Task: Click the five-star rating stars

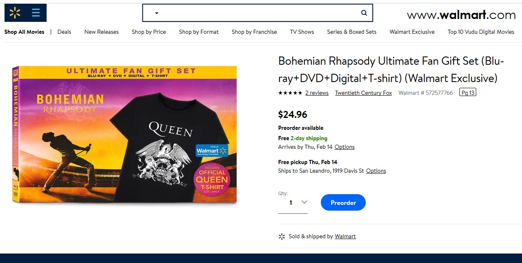Action: (x=290, y=93)
